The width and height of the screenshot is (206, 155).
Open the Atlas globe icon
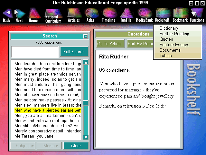pos(91,15)
